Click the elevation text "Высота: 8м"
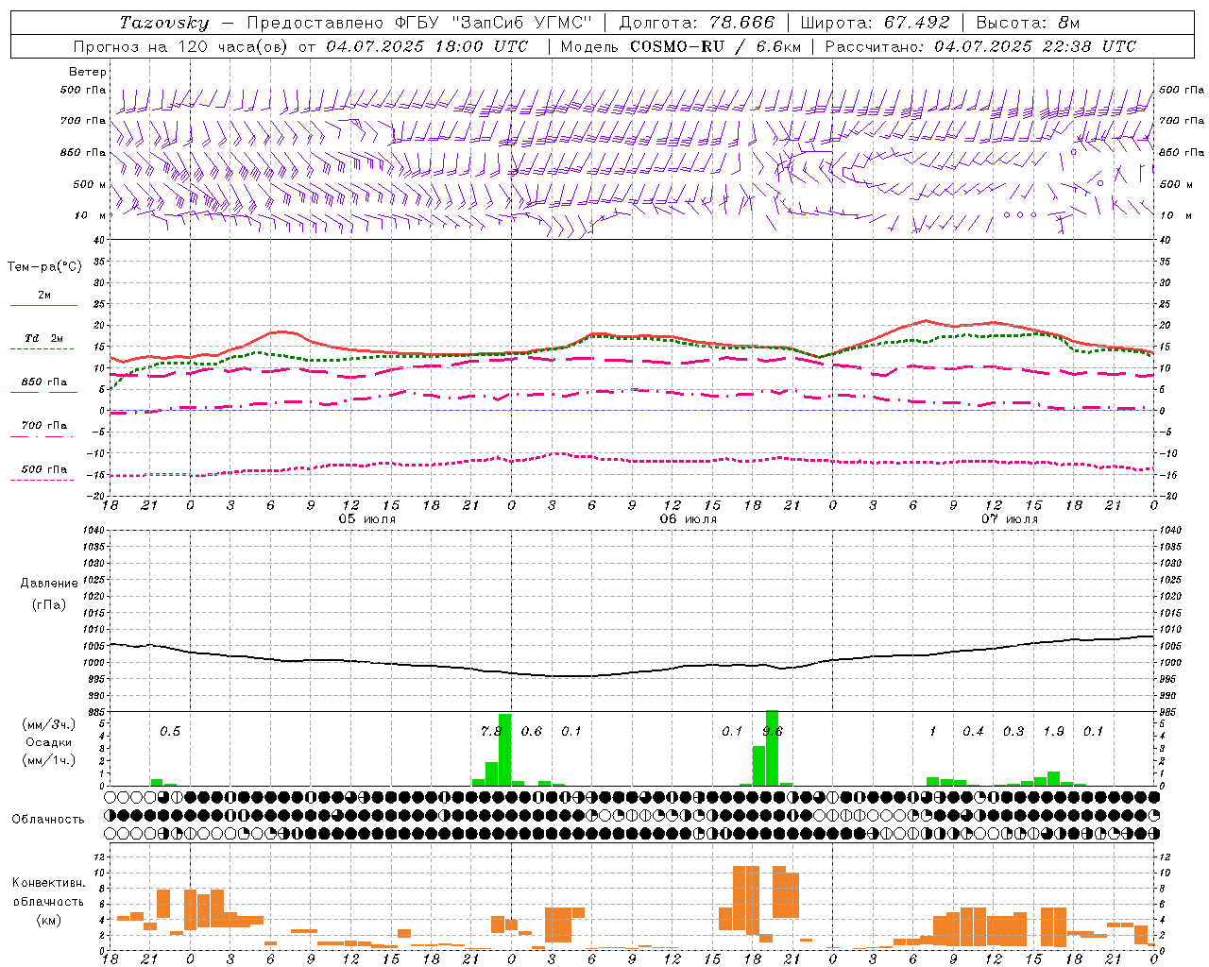1209x967 pixels. point(1028,22)
